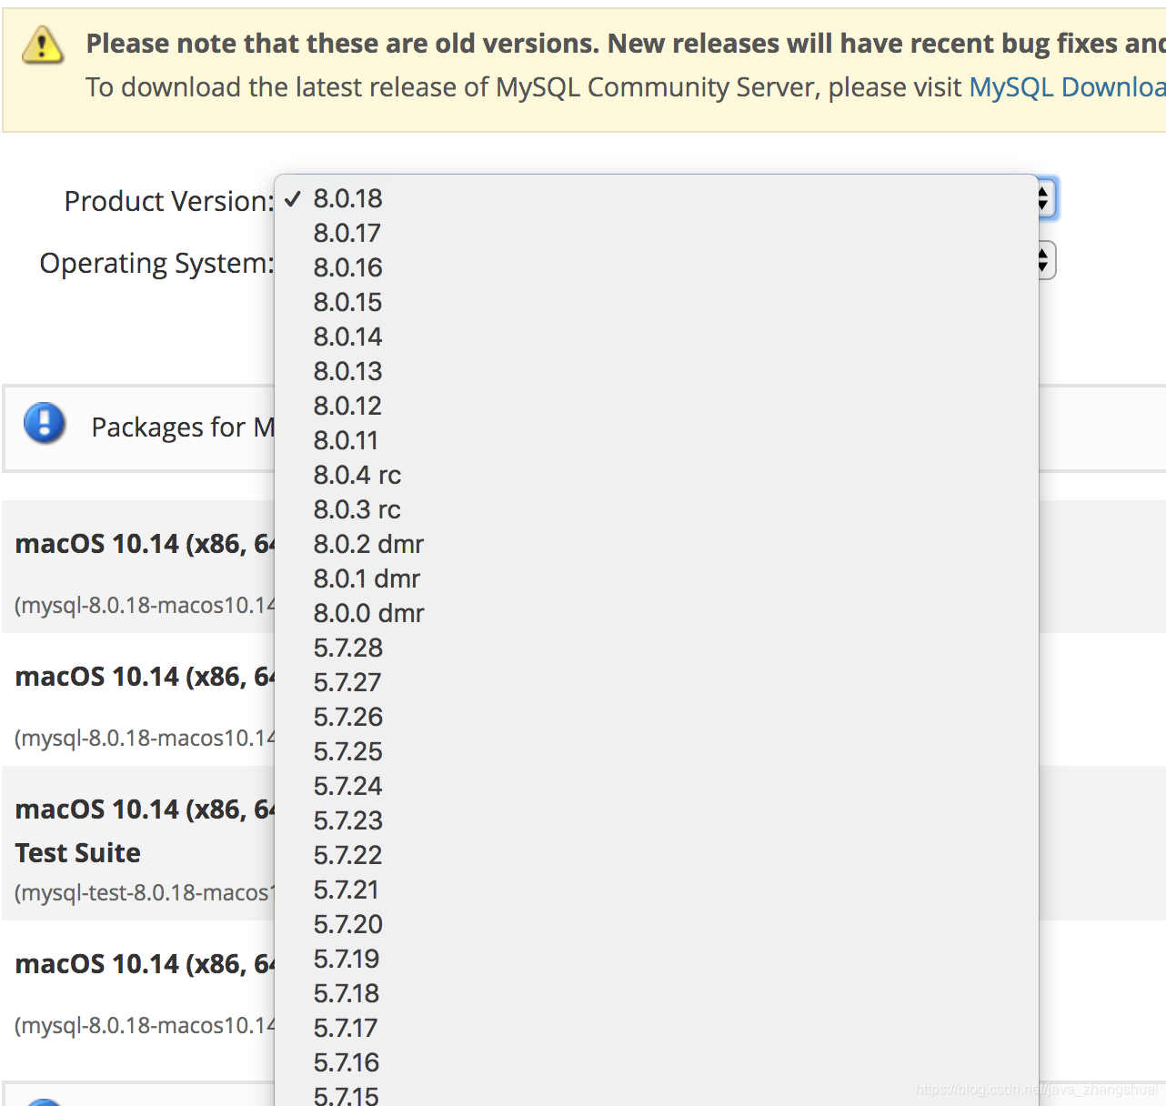
Task: Click the yellow warning triangle icon
Action: point(42,45)
